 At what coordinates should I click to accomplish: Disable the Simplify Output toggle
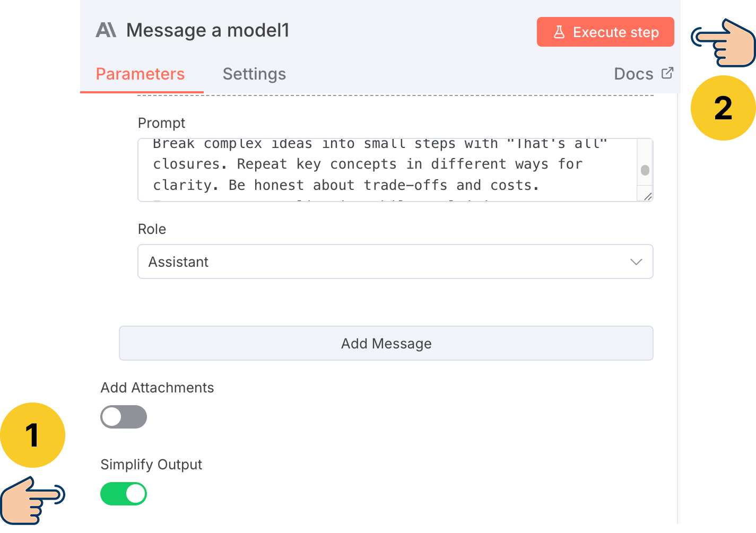[x=124, y=494]
